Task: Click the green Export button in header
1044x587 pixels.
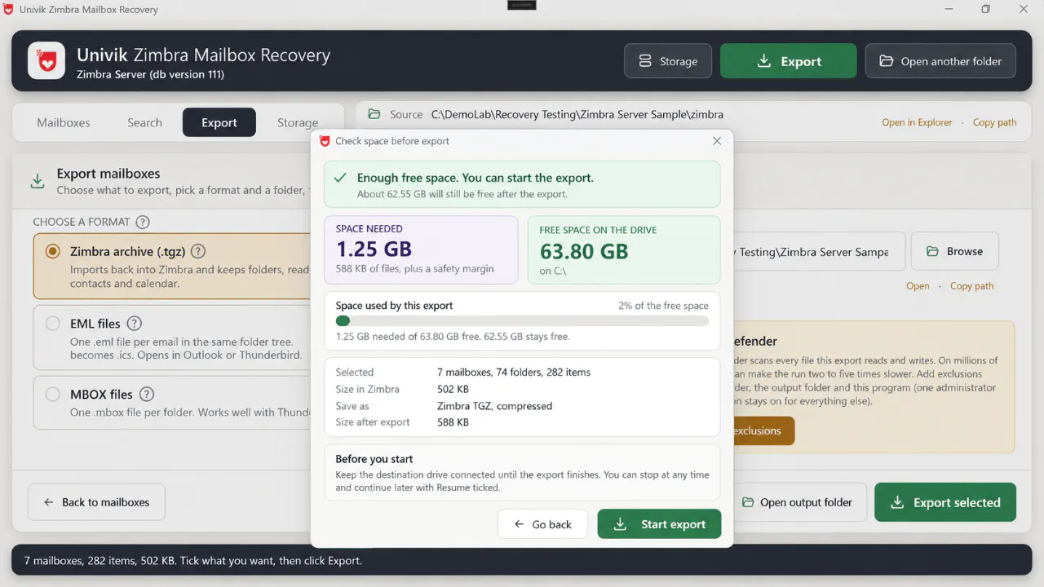Action: pos(788,61)
